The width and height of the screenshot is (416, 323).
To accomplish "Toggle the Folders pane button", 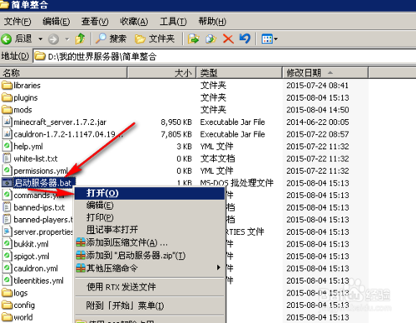I will (155, 39).
